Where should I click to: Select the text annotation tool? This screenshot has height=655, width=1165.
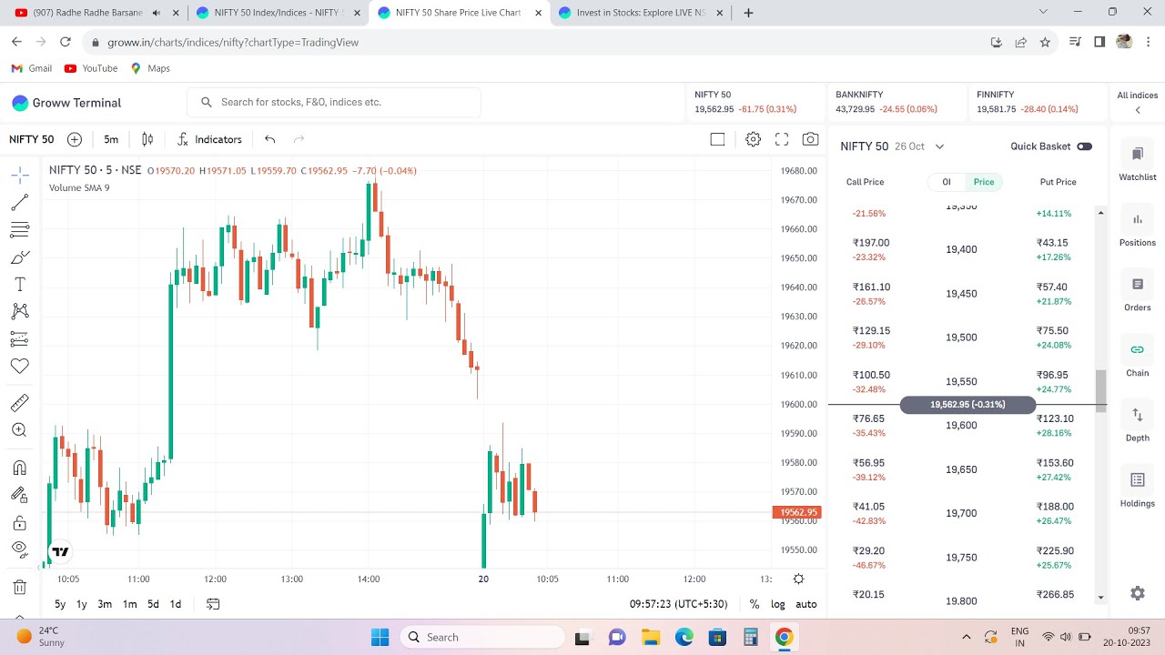20,285
